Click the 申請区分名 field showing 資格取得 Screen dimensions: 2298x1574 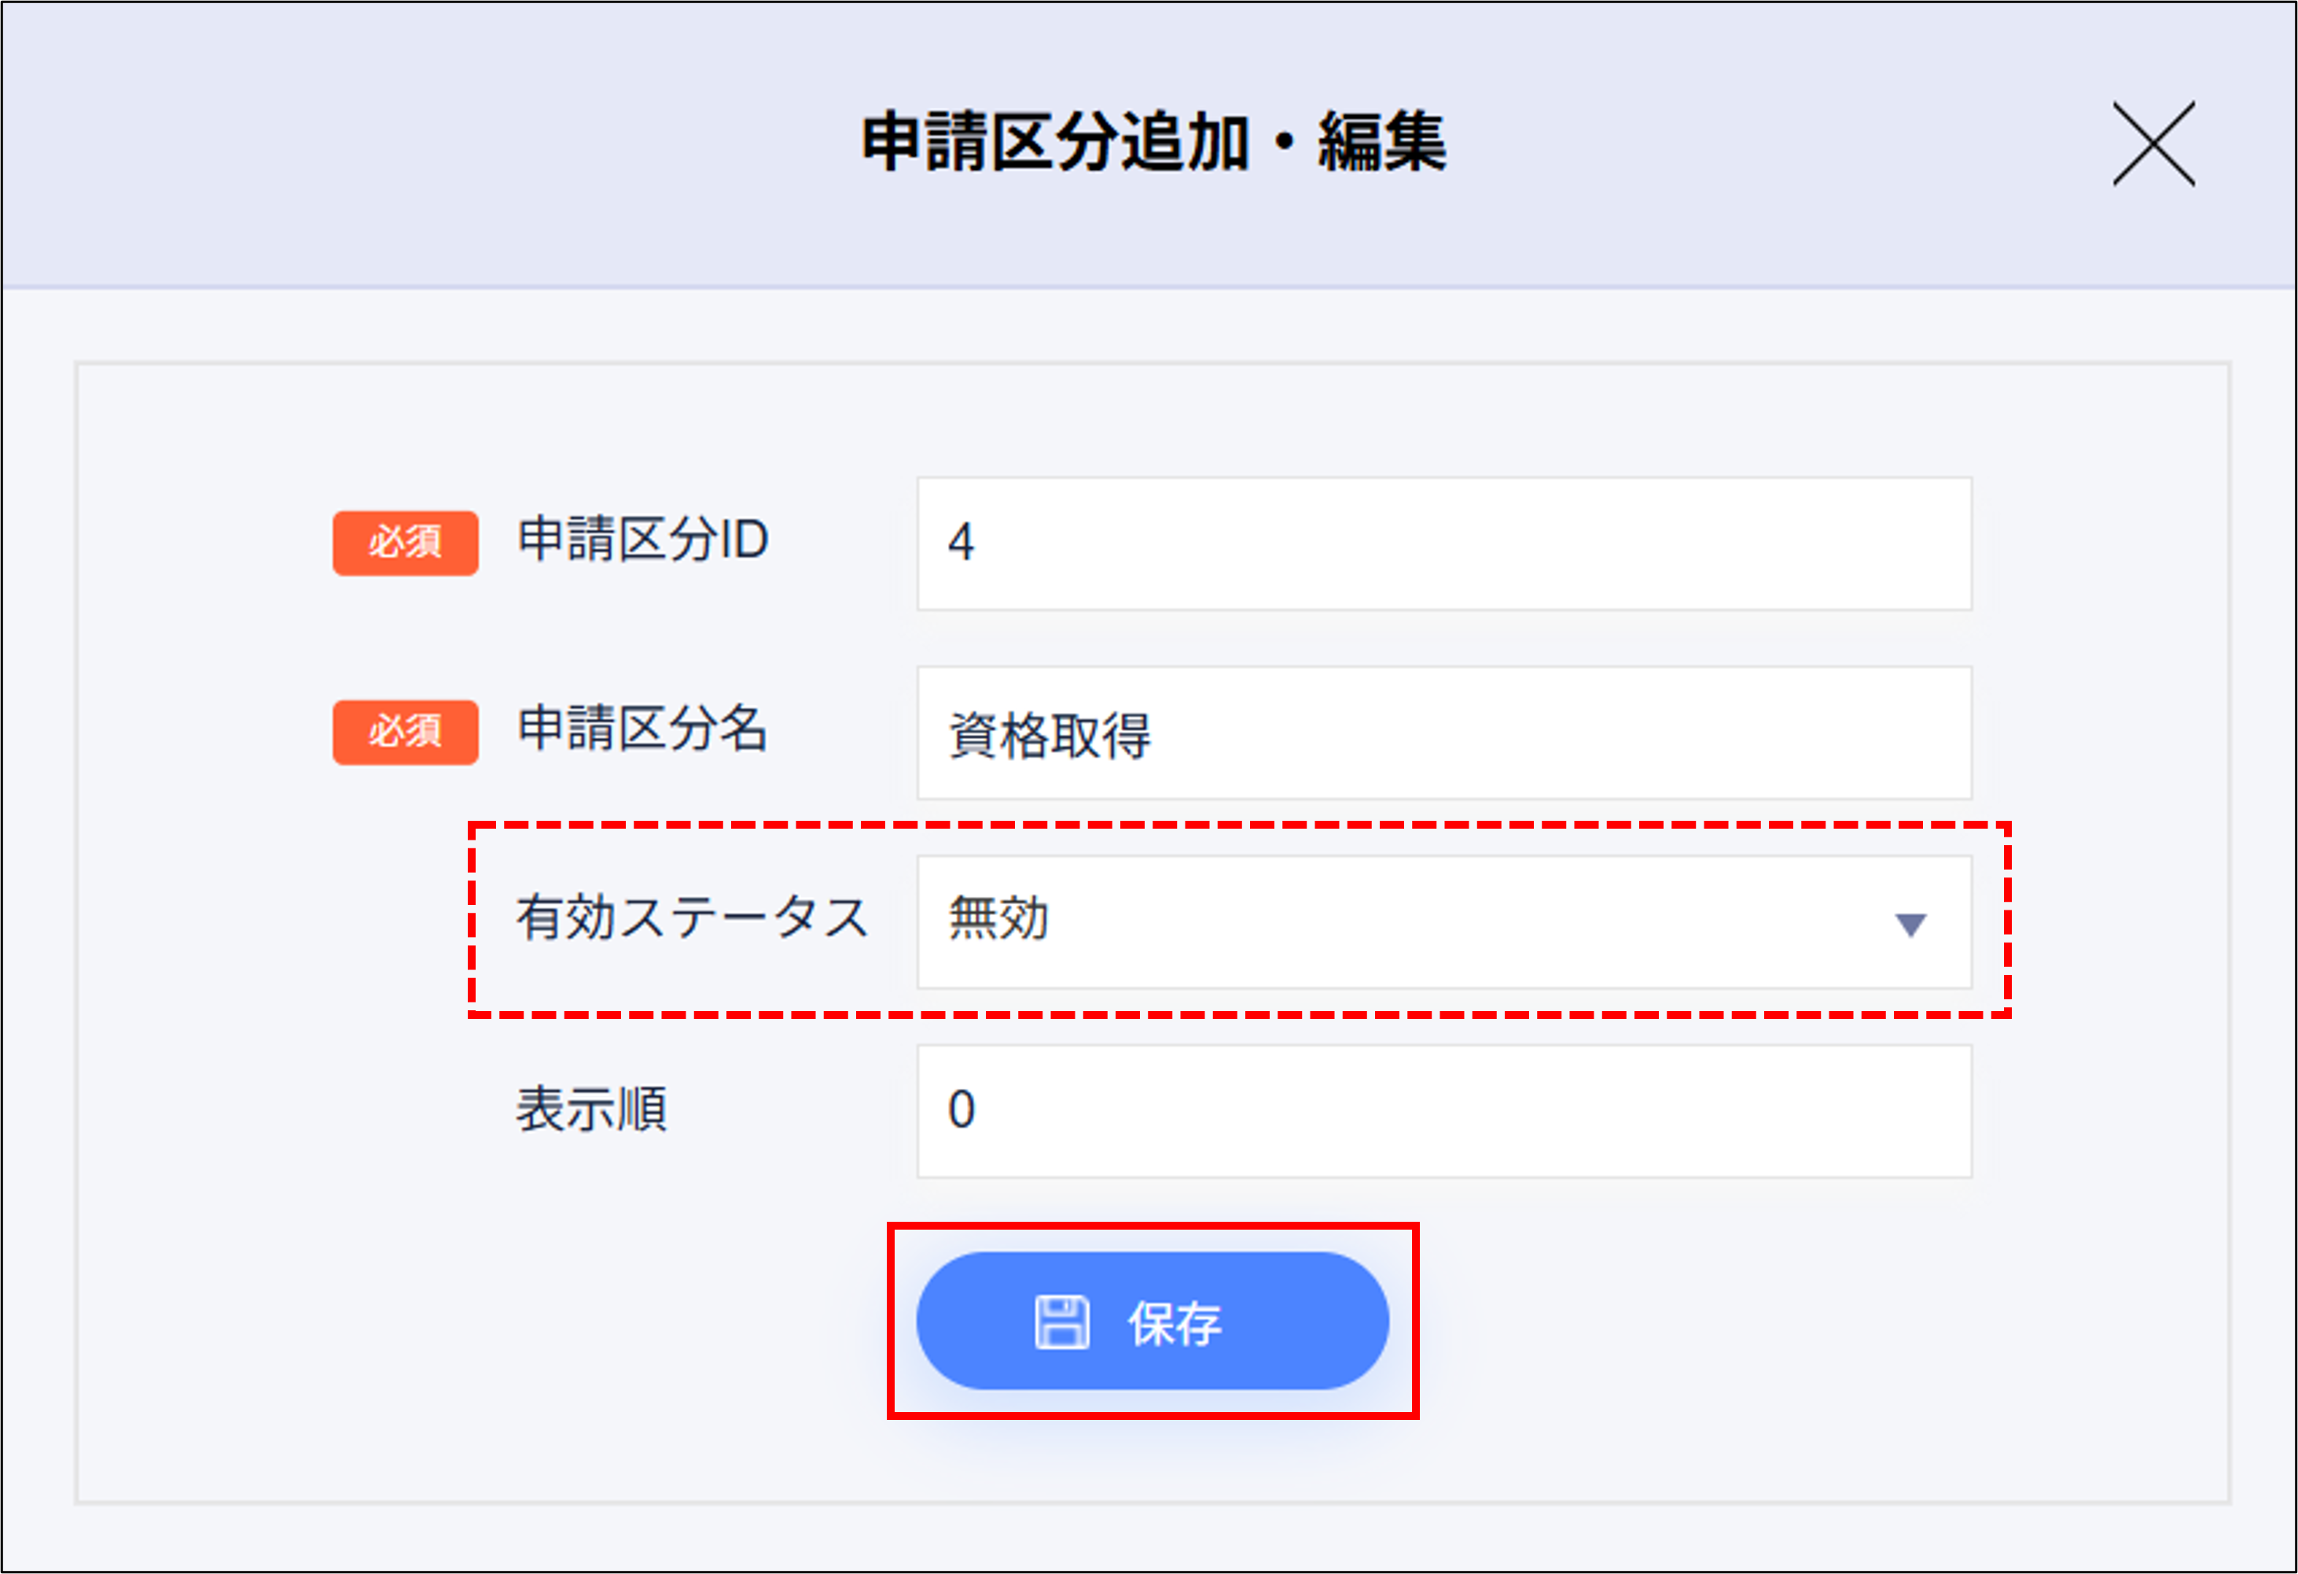coord(1442,732)
